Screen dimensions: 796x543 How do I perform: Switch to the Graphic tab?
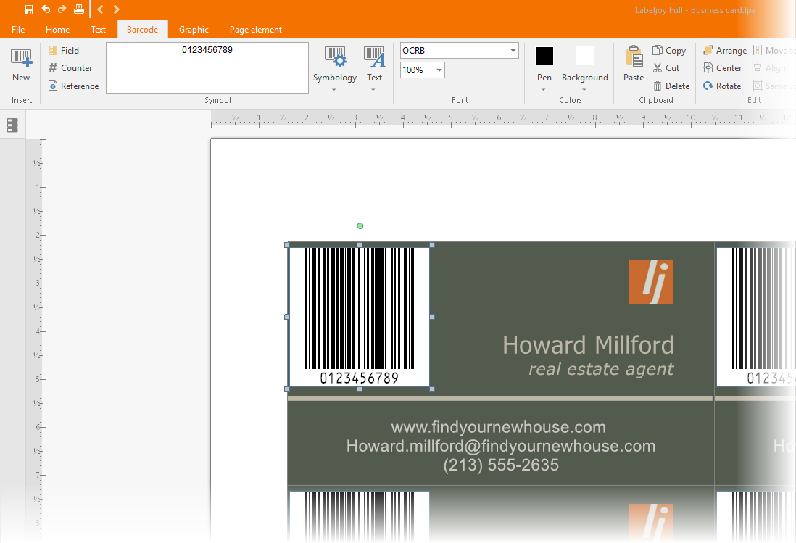pos(194,30)
